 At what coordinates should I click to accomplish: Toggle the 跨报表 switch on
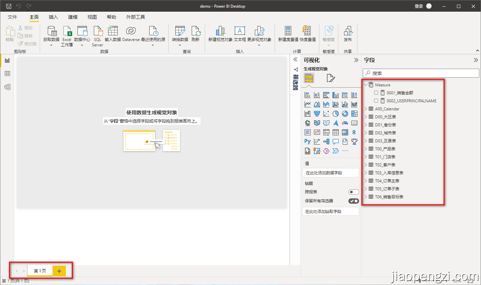[353, 192]
